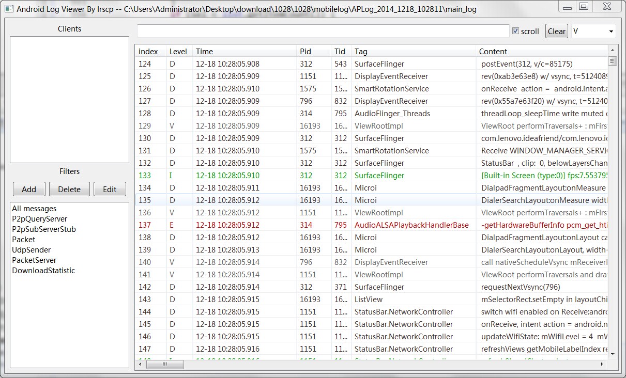The width and height of the screenshot is (626, 378).
Task: Click the vertical scrollbar up arrow
Action: (x=613, y=50)
